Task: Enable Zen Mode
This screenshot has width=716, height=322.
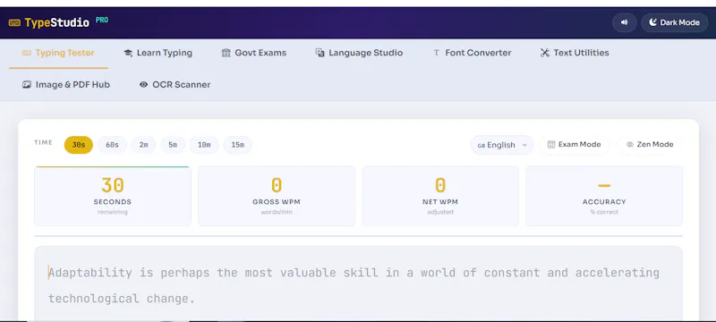Action: tap(650, 145)
